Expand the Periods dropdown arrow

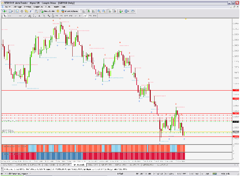pos(128,11)
